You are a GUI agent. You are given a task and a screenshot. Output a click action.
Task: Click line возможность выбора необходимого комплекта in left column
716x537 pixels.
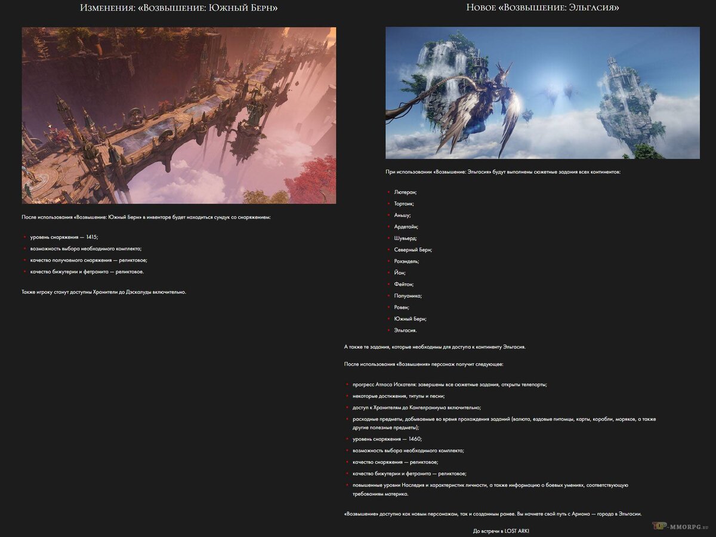(x=86, y=248)
